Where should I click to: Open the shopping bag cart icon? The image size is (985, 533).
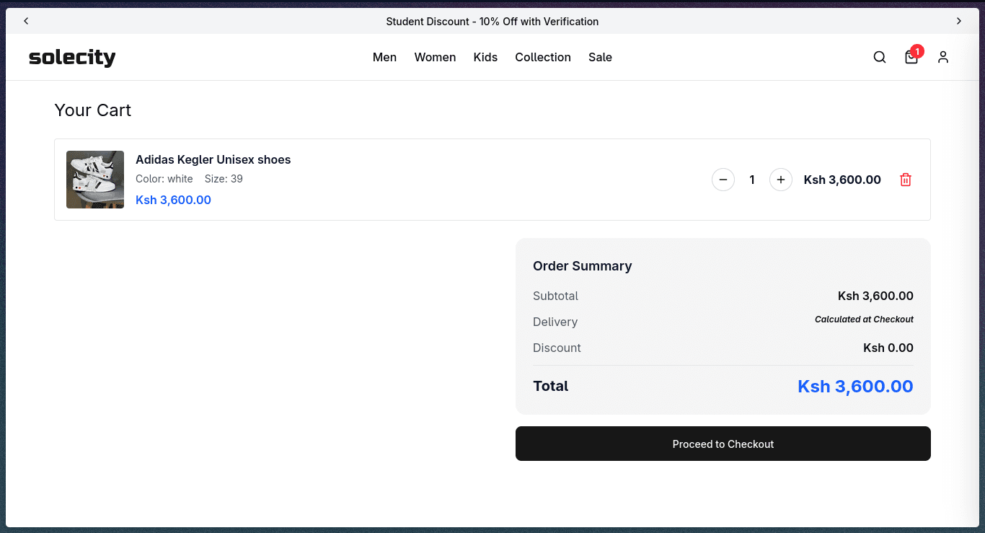click(911, 57)
